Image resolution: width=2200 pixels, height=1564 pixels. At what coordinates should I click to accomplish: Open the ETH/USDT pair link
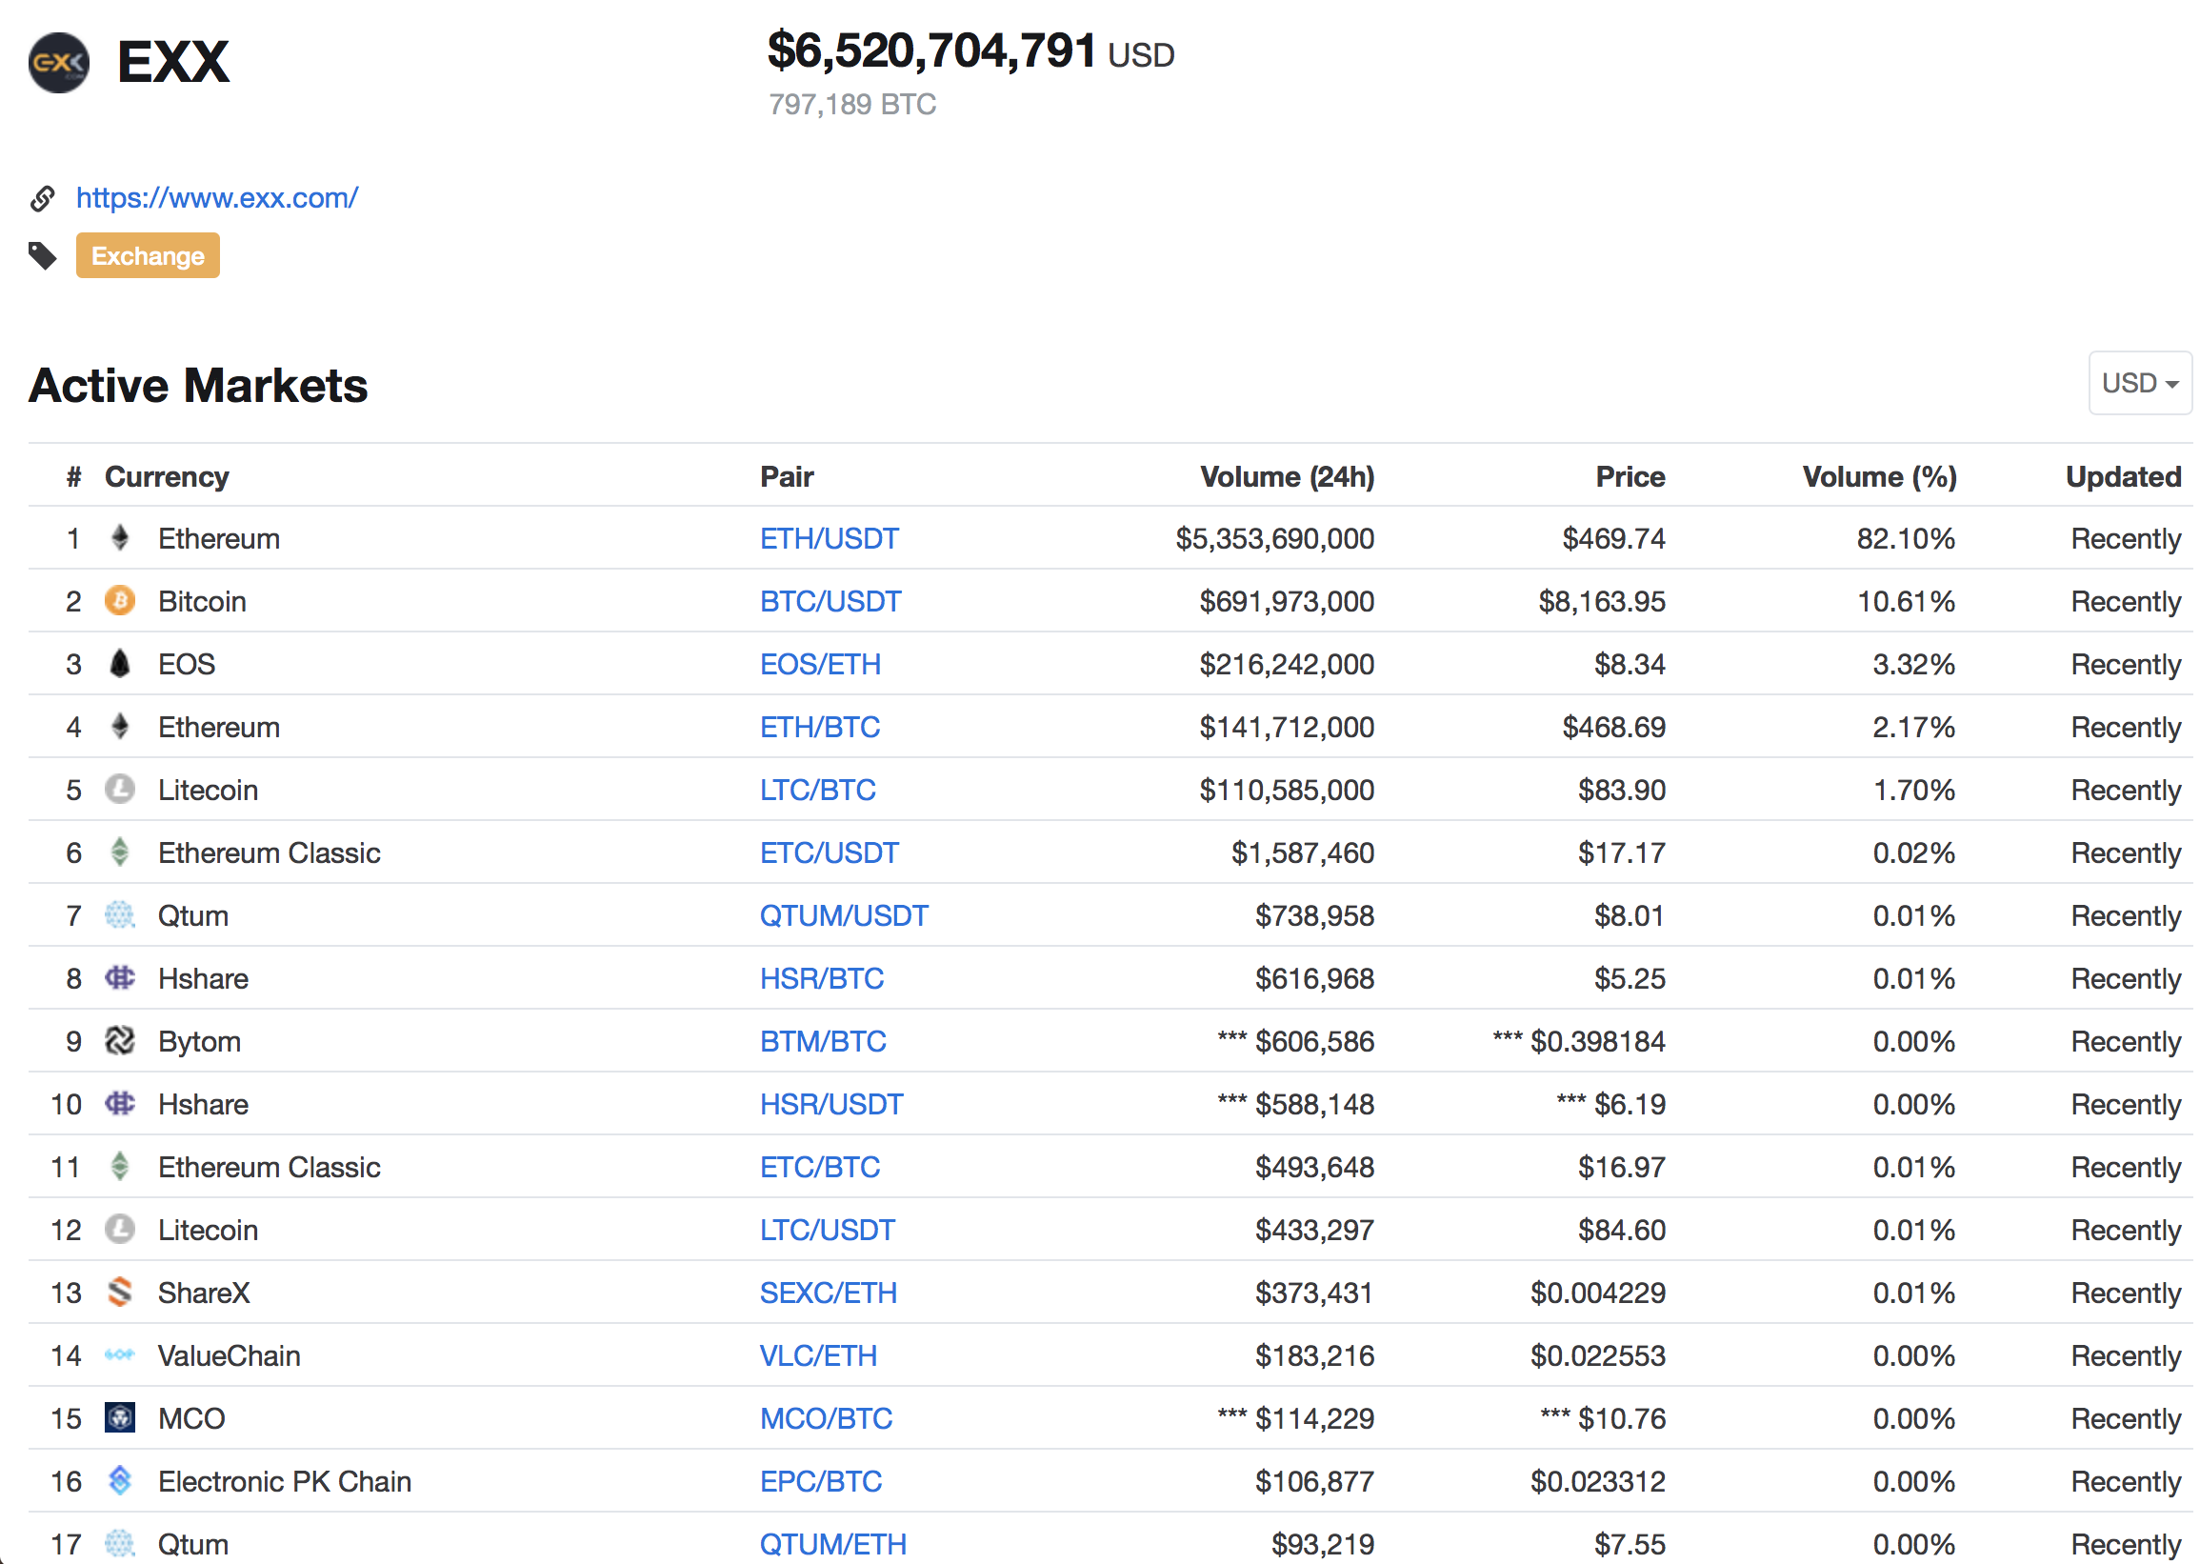pyautogui.click(x=829, y=538)
